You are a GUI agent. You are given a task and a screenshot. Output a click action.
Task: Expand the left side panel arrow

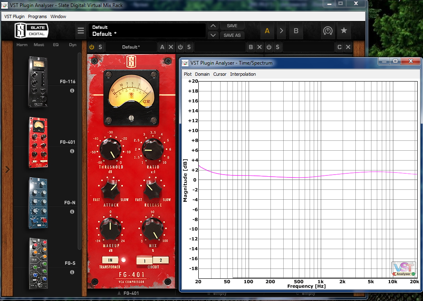point(7,170)
